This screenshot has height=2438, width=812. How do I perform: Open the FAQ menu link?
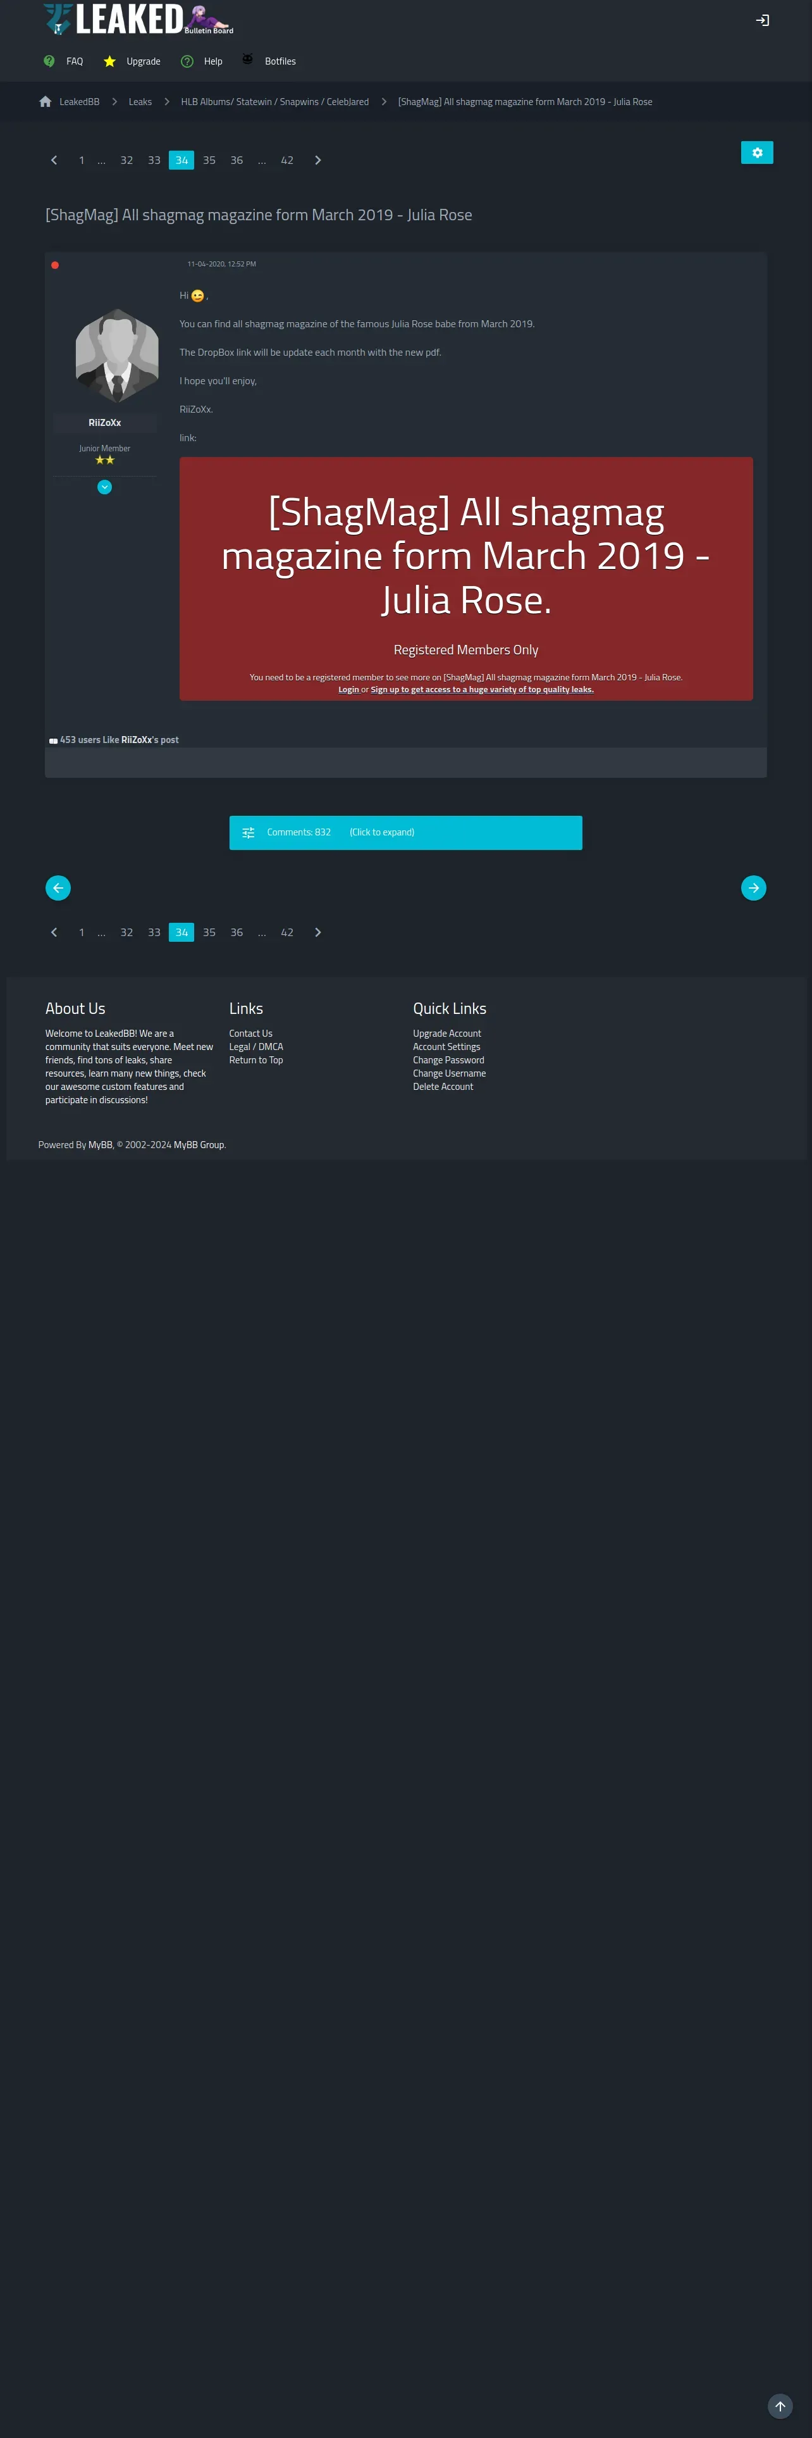pos(75,61)
